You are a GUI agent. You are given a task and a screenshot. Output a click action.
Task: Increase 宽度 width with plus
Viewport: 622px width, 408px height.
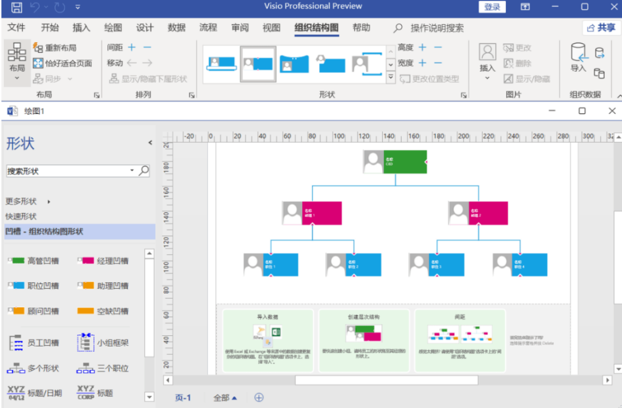coord(422,63)
